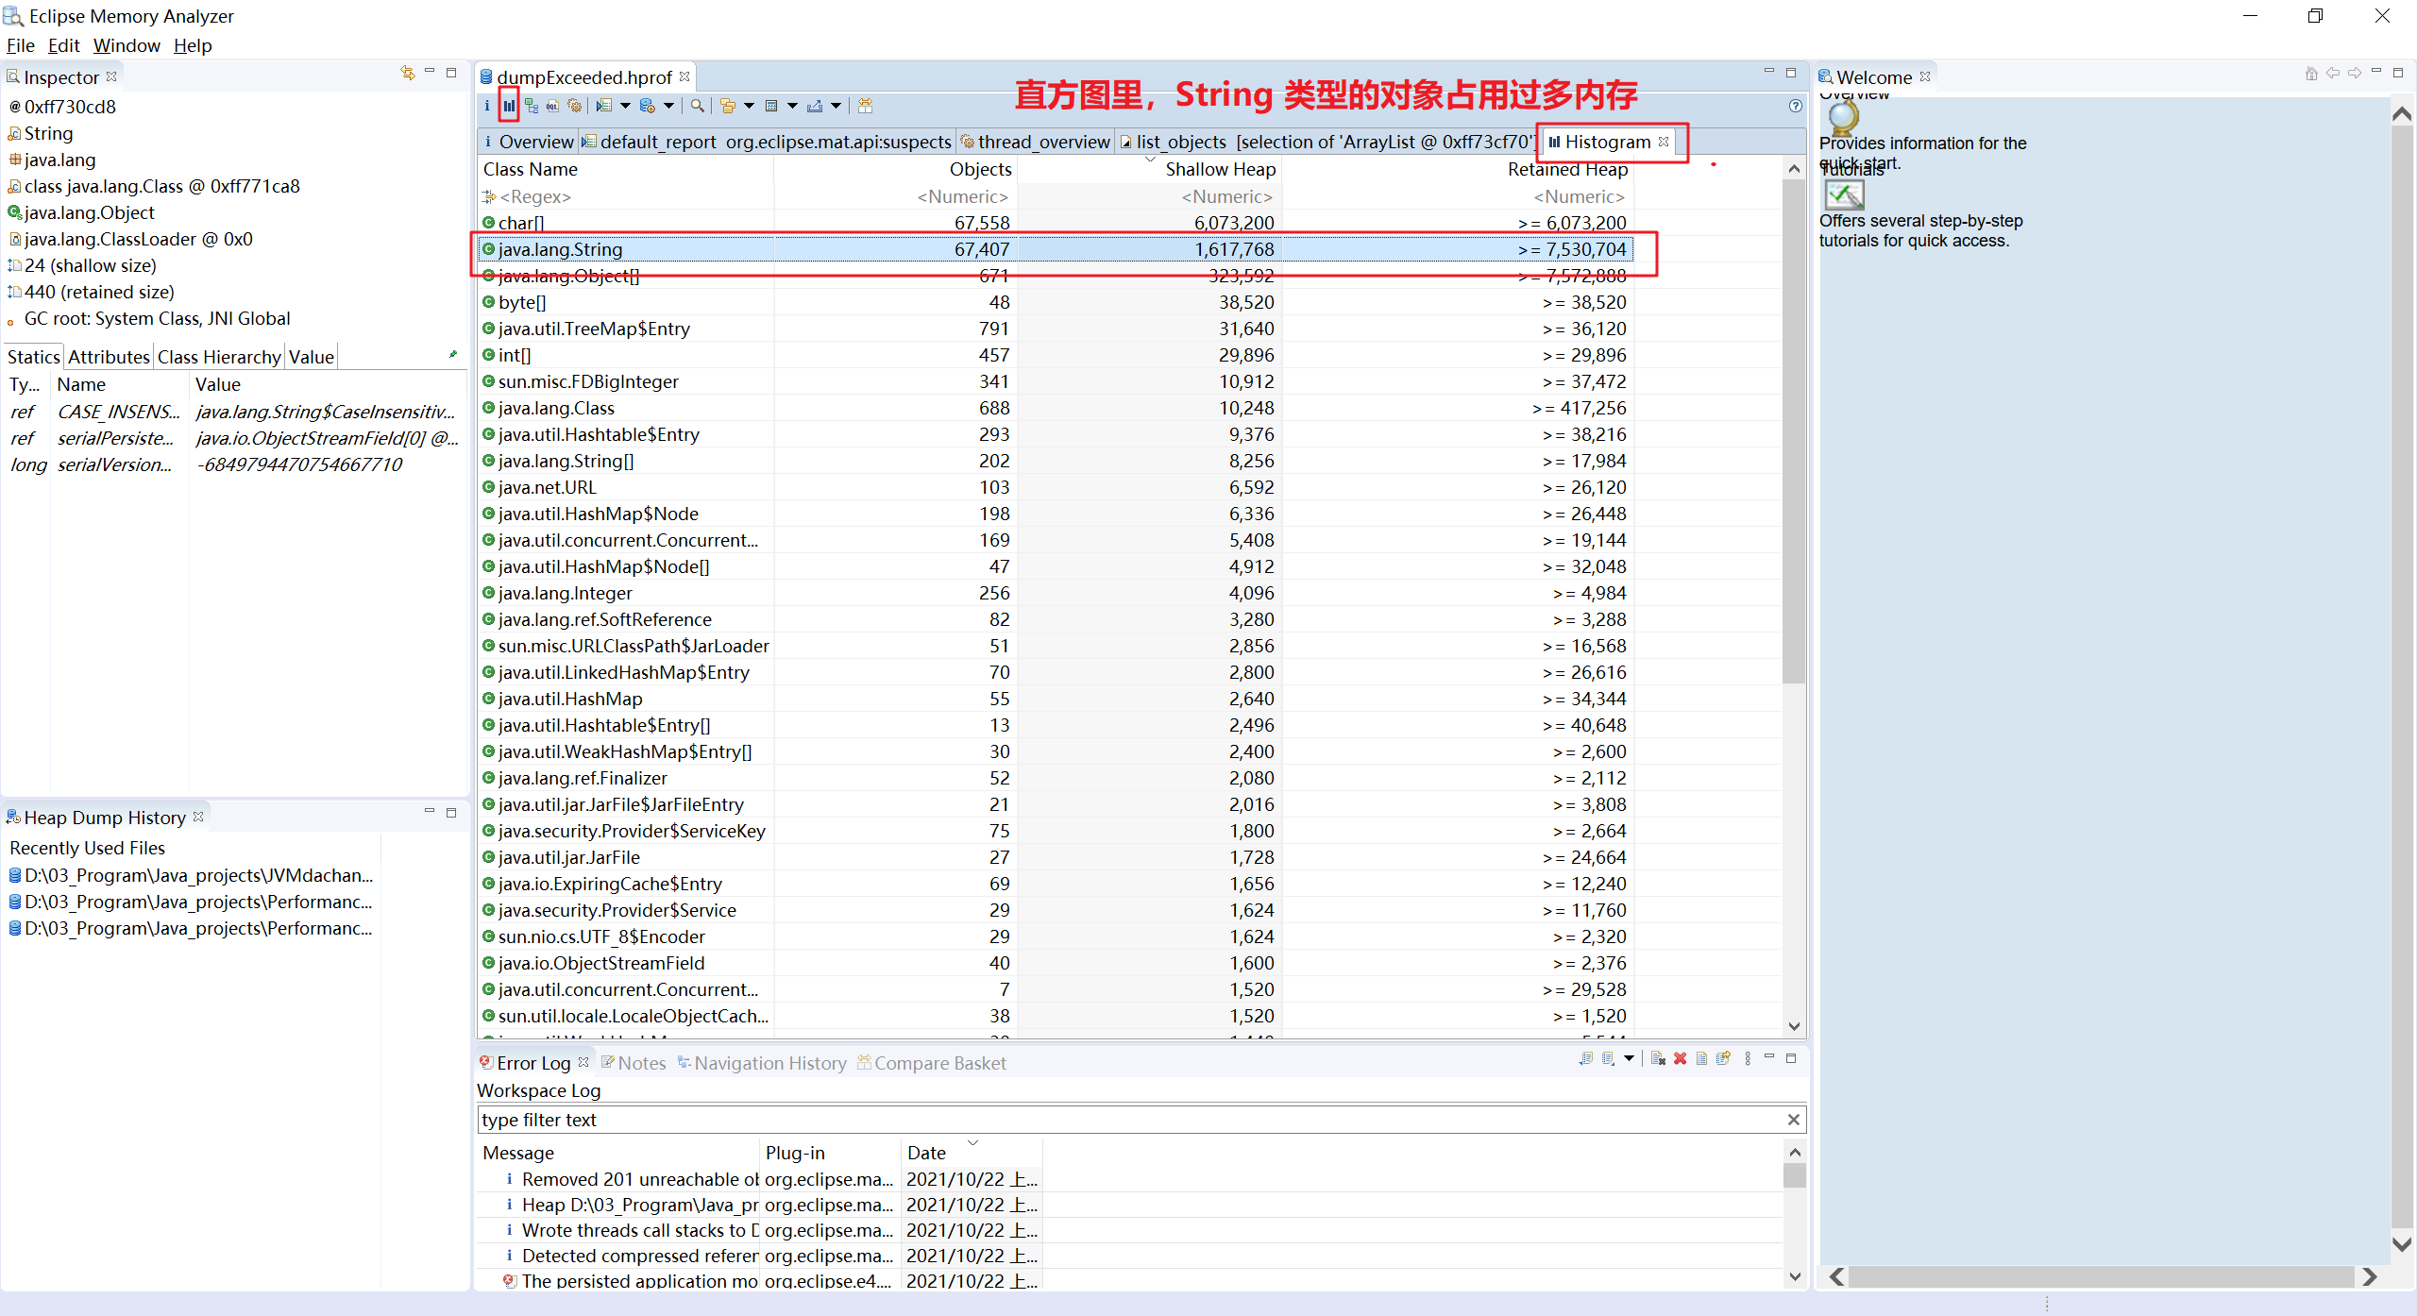Open the histogram via the bar chart toolbar icon
This screenshot has width=2417, height=1316.
[x=509, y=106]
